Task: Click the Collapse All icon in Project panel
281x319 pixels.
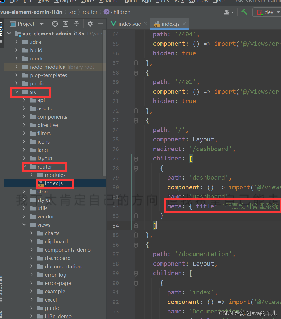Action: click(77, 24)
